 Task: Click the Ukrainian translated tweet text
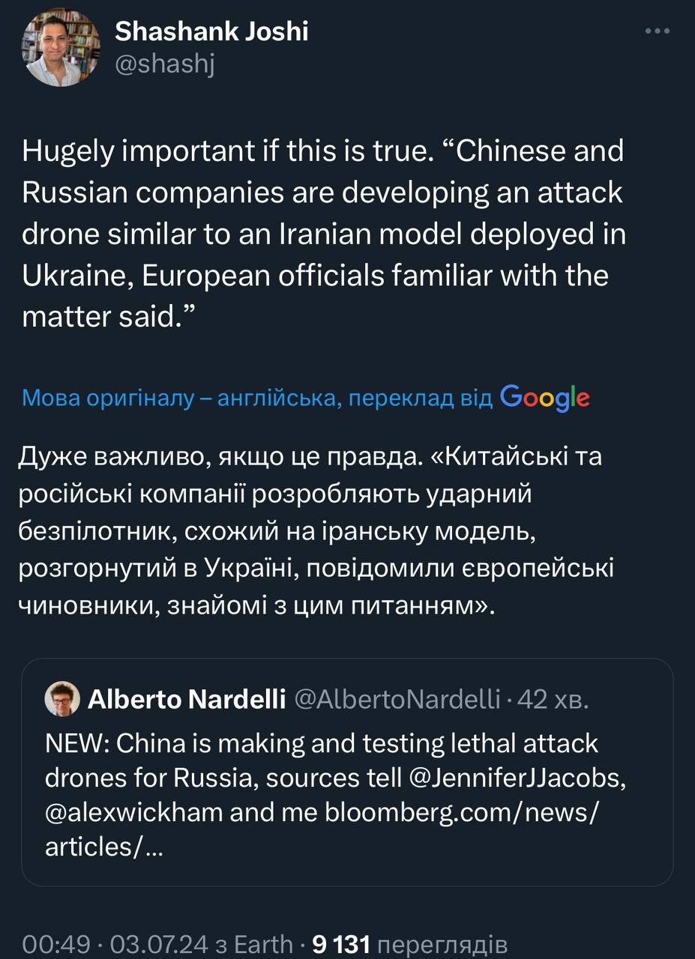pos(315,530)
